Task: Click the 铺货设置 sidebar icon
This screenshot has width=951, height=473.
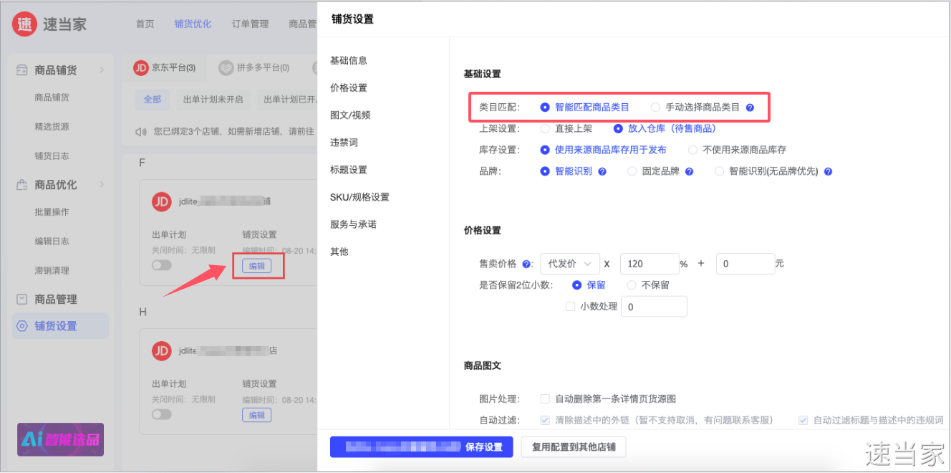Action: [x=22, y=326]
